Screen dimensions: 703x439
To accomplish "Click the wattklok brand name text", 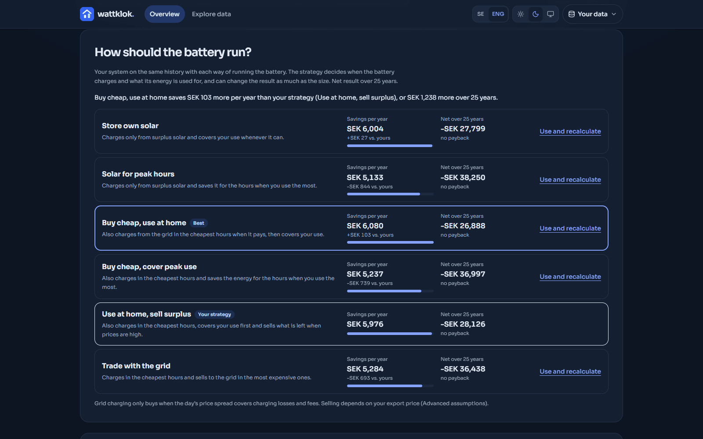I will point(116,14).
